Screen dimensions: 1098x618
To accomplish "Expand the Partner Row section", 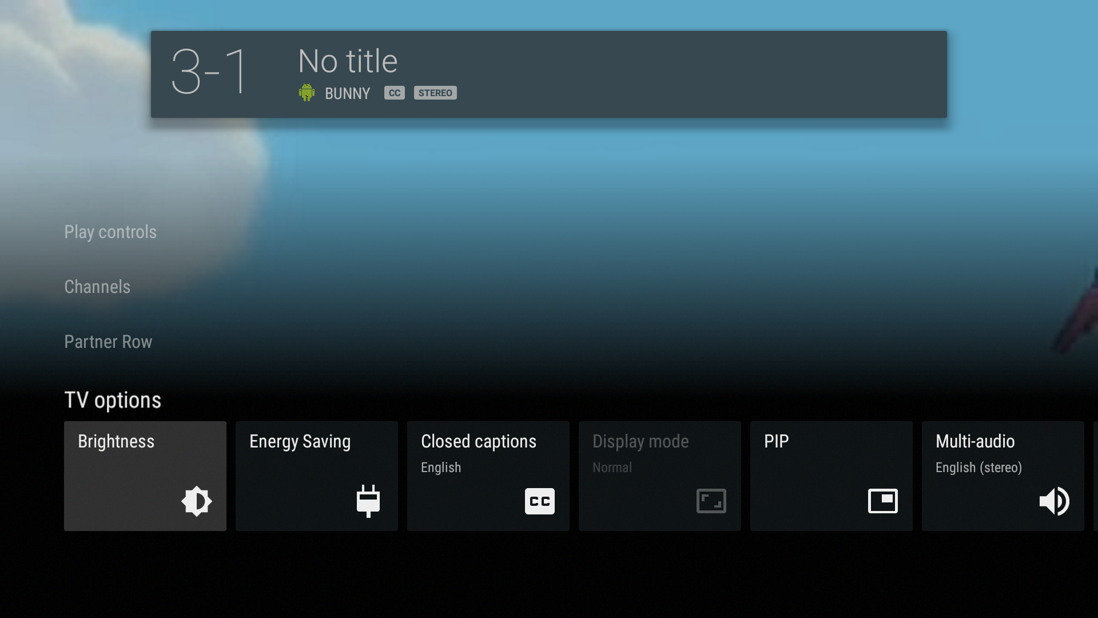I will pos(108,341).
